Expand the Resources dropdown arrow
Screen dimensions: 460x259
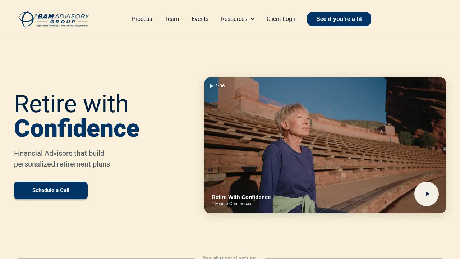coord(252,19)
